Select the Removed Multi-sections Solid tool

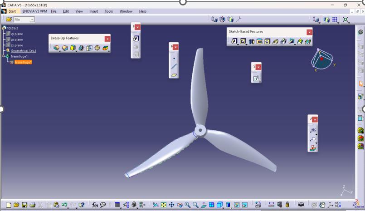[x=308, y=41]
